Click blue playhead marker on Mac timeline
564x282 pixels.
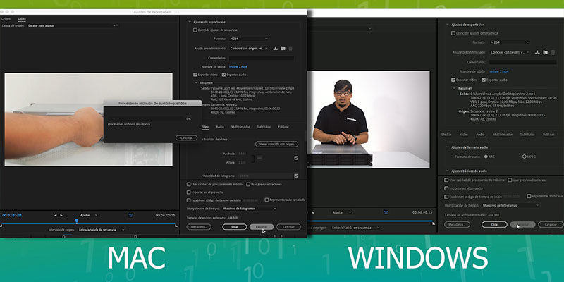[77, 221]
